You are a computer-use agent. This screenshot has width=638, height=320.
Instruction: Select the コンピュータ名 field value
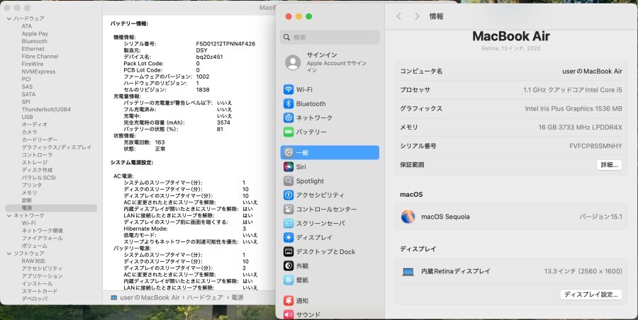(x=592, y=72)
